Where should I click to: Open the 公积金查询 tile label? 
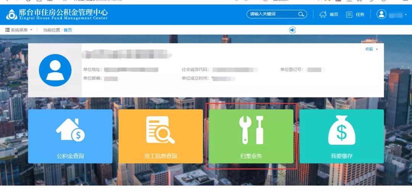pos(70,156)
